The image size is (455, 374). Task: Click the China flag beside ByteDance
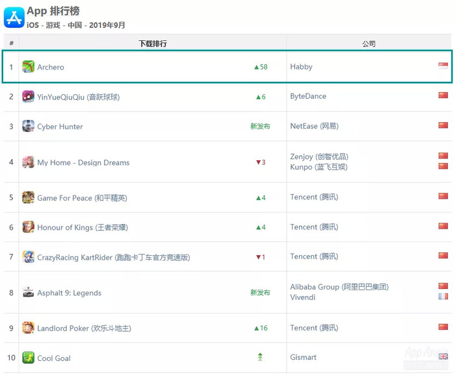443,95
